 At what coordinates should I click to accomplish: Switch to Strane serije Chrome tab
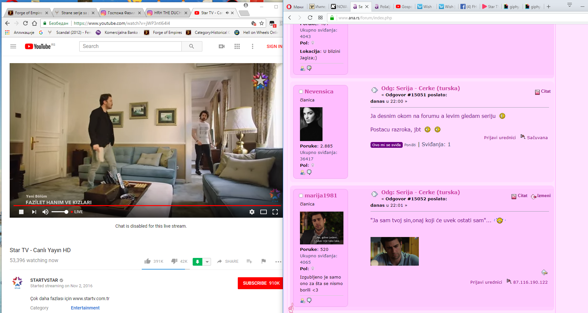(x=74, y=13)
